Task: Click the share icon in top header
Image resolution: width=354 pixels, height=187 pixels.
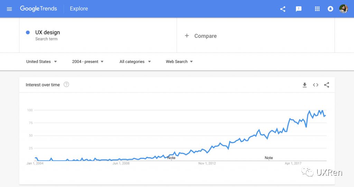Action: click(283, 9)
